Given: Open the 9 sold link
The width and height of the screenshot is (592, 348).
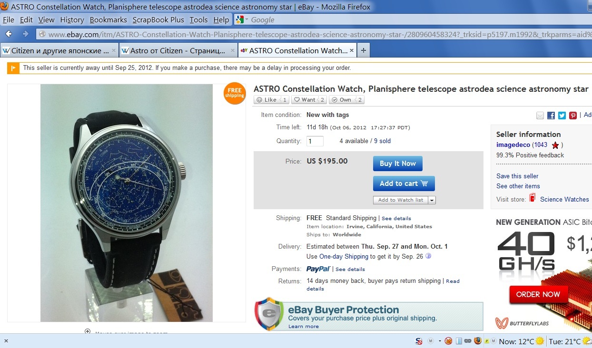Looking at the screenshot, I should pyautogui.click(x=382, y=141).
